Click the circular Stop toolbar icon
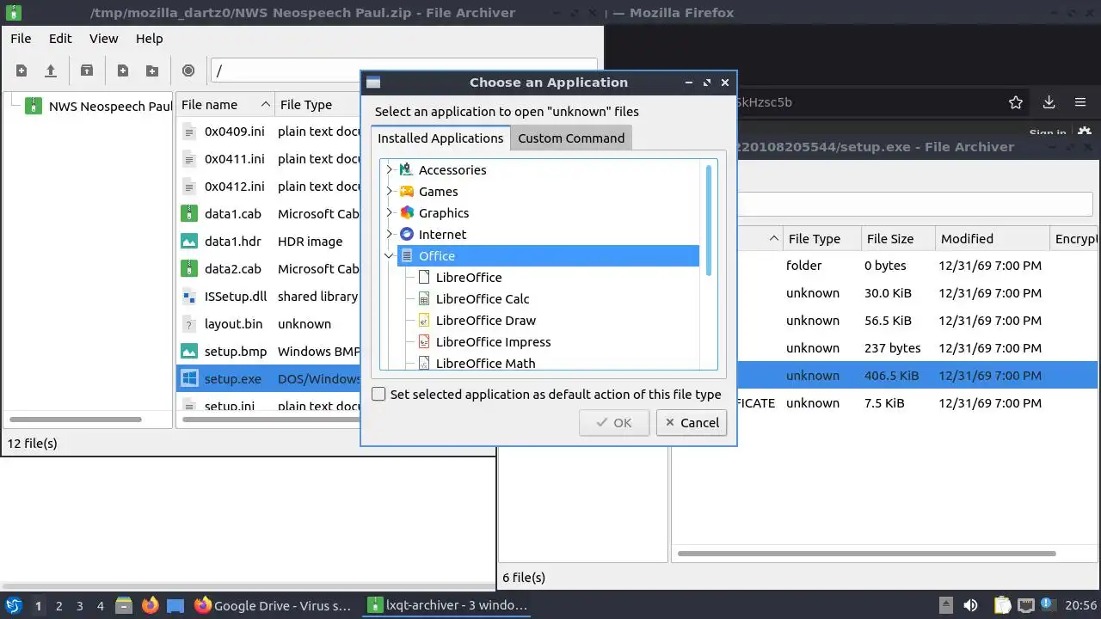This screenshot has height=619, width=1101. click(188, 70)
